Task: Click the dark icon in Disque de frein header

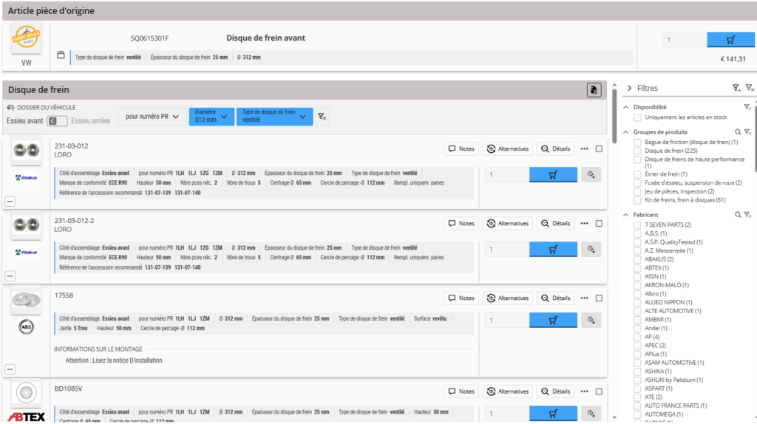Action: tap(594, 89)
